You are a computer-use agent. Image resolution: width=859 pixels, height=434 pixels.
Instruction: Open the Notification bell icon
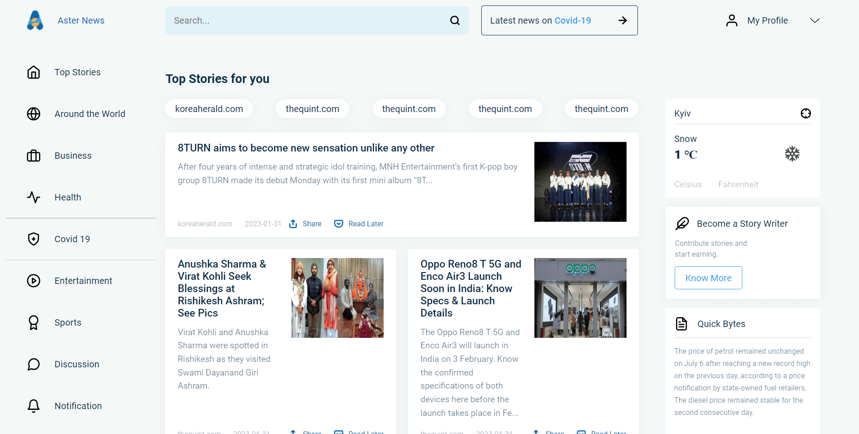(34, 406)
